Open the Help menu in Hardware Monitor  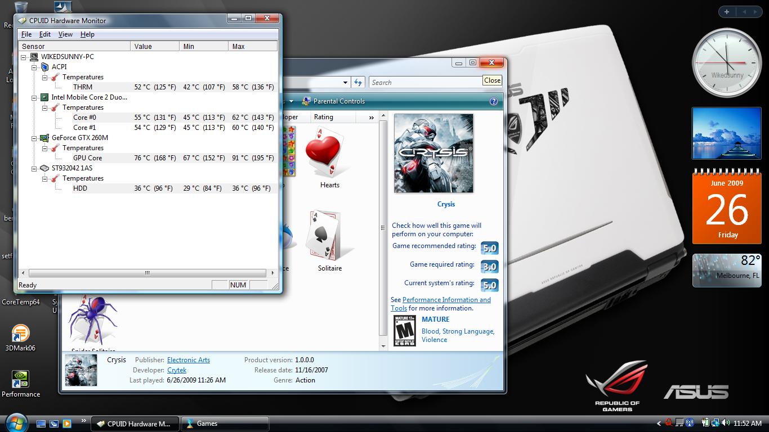87,34
